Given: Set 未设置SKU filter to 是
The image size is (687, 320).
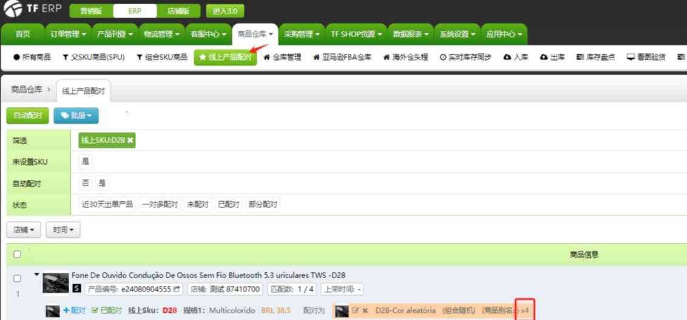Looking at the screenshot, I should point(86,162).
